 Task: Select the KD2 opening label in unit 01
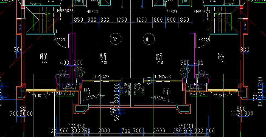(x=194, y=93)
